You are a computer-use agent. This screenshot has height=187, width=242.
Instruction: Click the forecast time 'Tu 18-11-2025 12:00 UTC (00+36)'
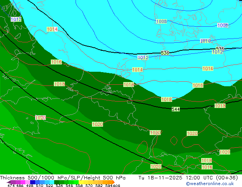tap(188, 178)
